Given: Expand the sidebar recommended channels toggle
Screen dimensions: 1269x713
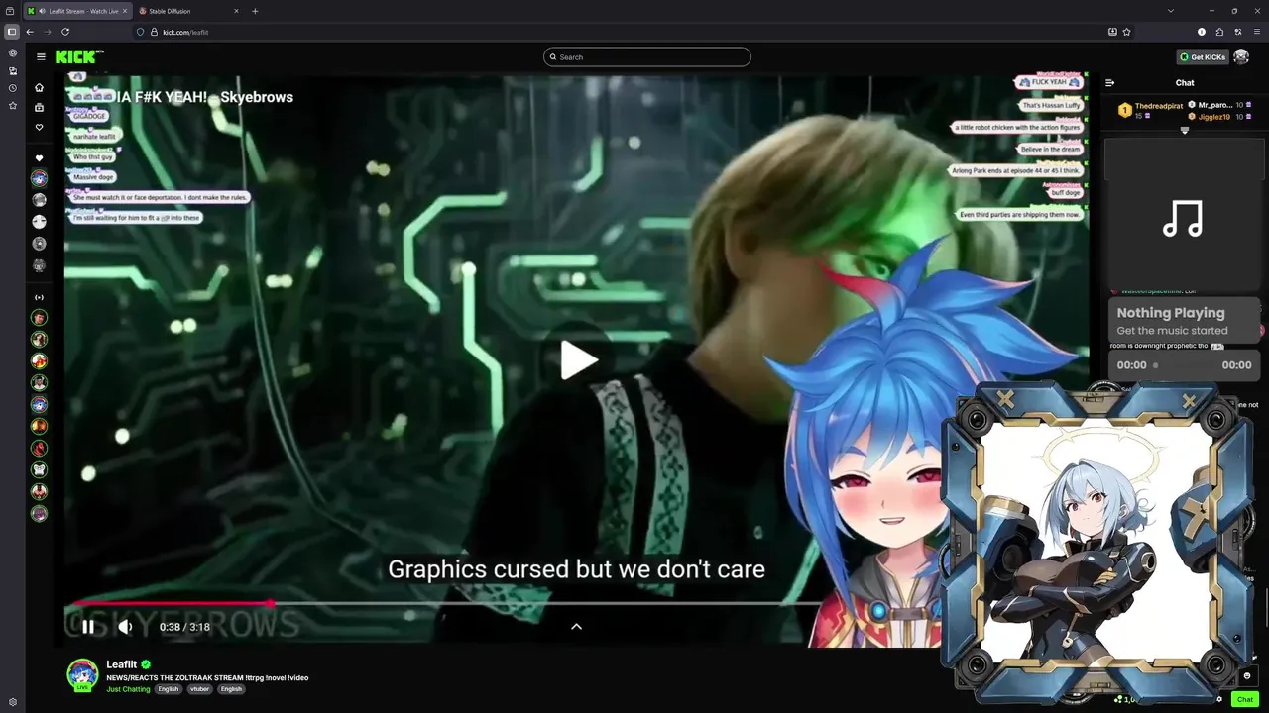Looking at the screenshot, I should tap(39, 297).
